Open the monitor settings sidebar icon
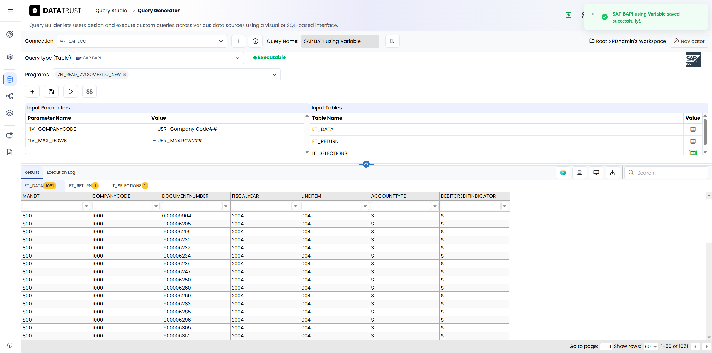Image resolution: width=712 pixels, height=353 pixels. pos(10,135)
